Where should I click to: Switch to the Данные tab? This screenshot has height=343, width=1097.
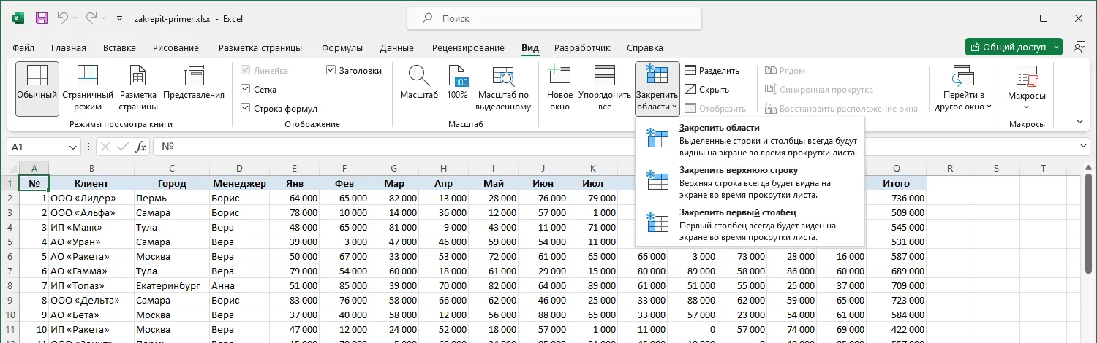[397, 48]
